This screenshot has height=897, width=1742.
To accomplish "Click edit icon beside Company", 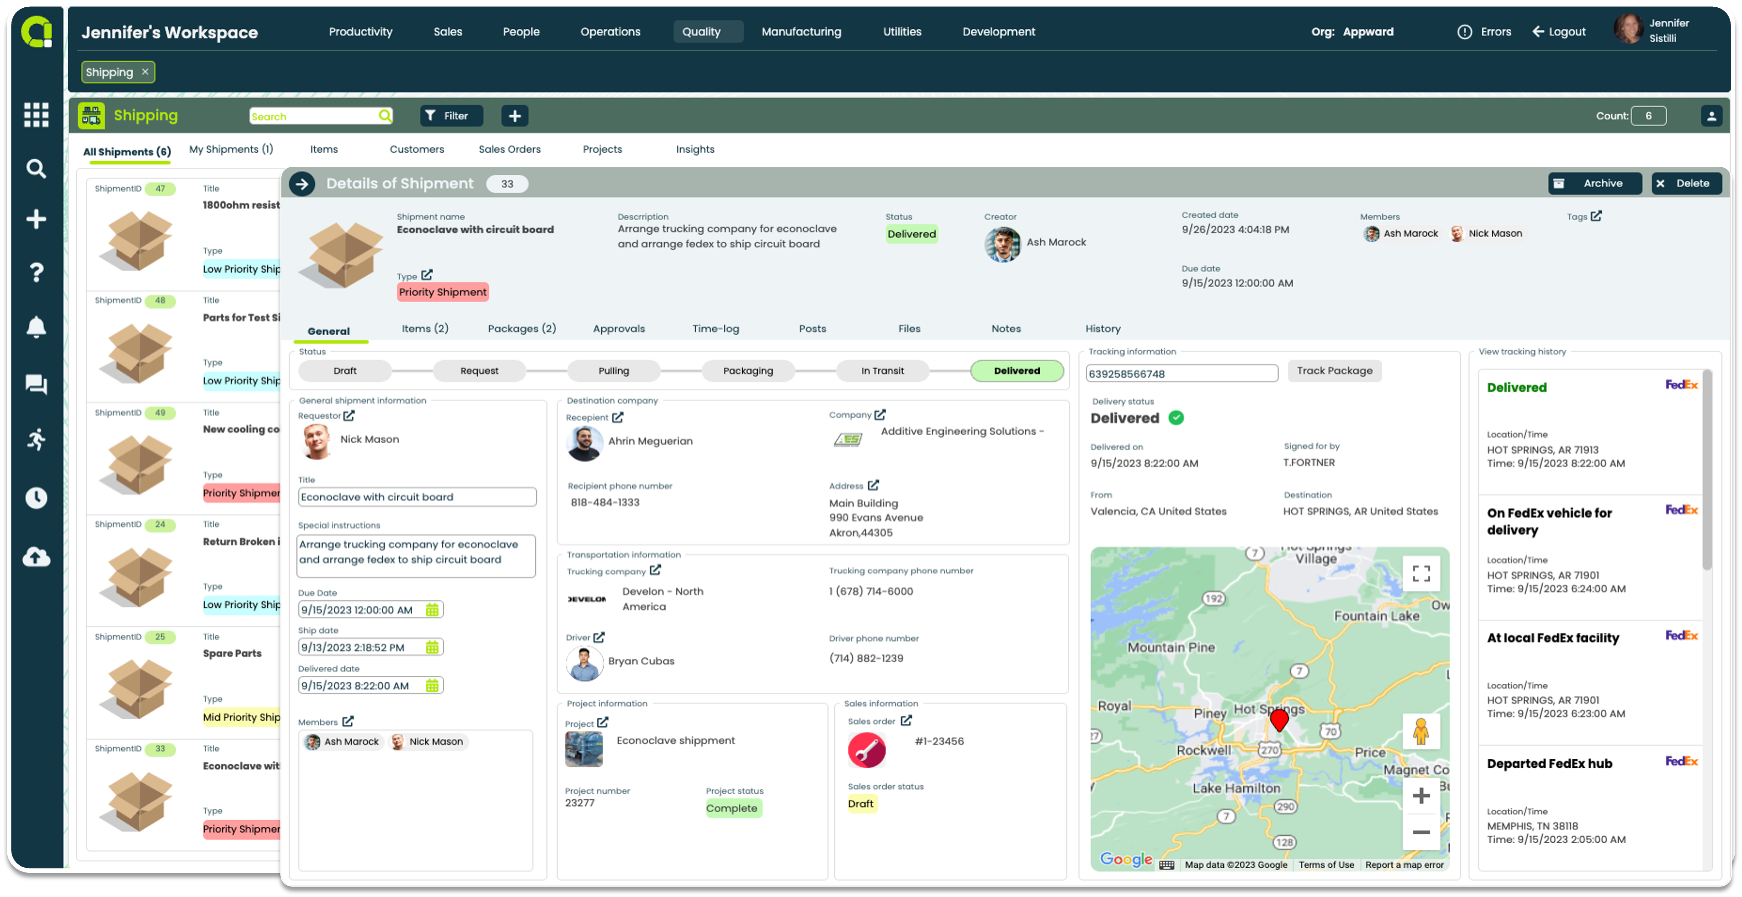I will point(880,415).
